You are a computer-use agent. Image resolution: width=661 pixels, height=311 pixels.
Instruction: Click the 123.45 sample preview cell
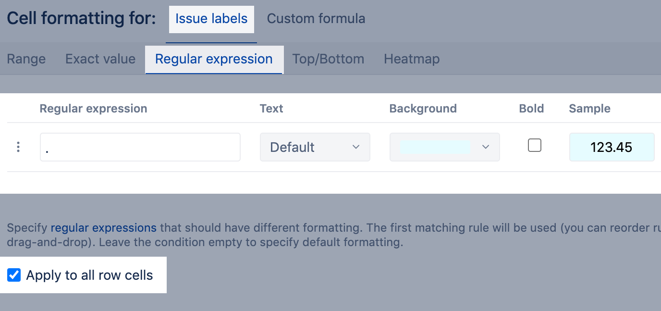[x=611, y=147]
